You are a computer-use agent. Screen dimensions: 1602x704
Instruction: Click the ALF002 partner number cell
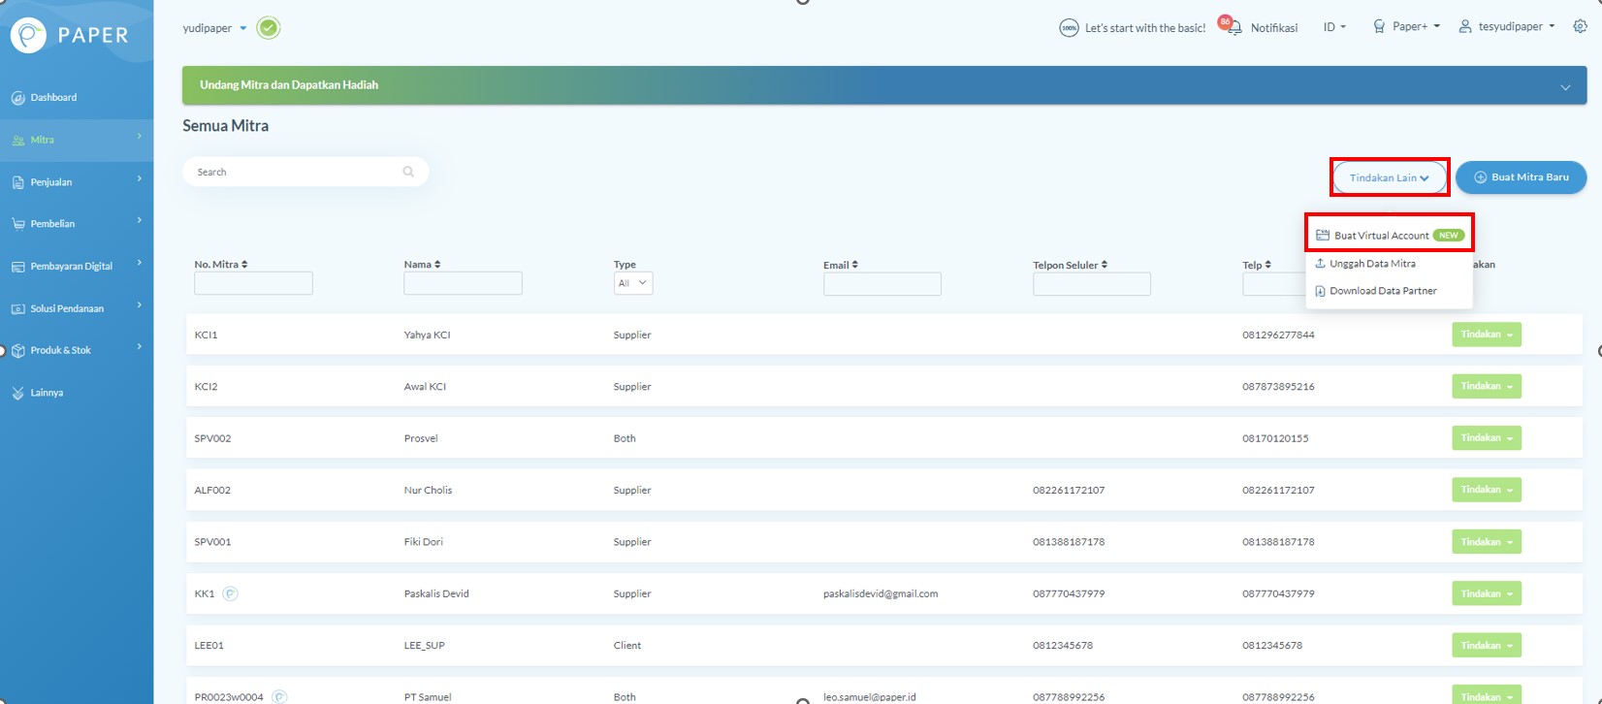point(212,490)
